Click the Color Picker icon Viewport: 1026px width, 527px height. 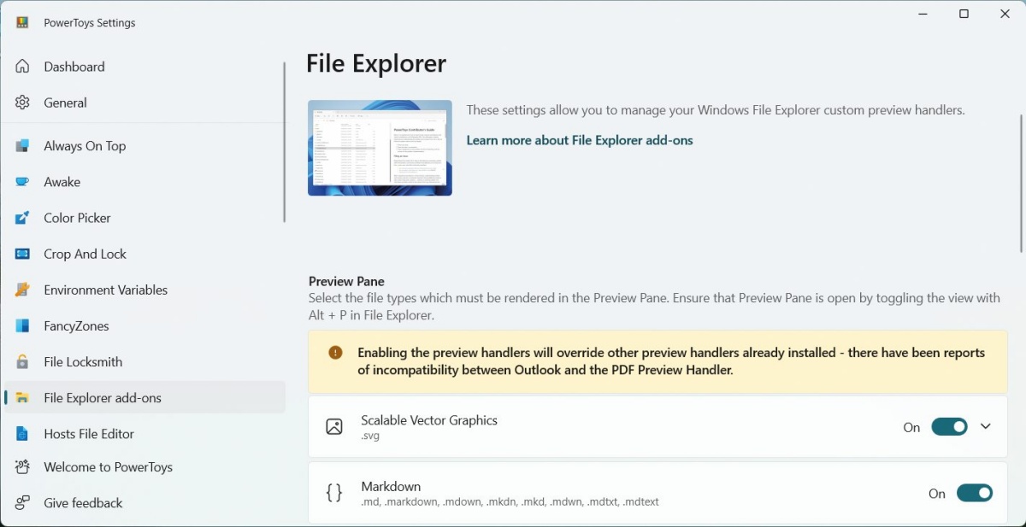22,218
